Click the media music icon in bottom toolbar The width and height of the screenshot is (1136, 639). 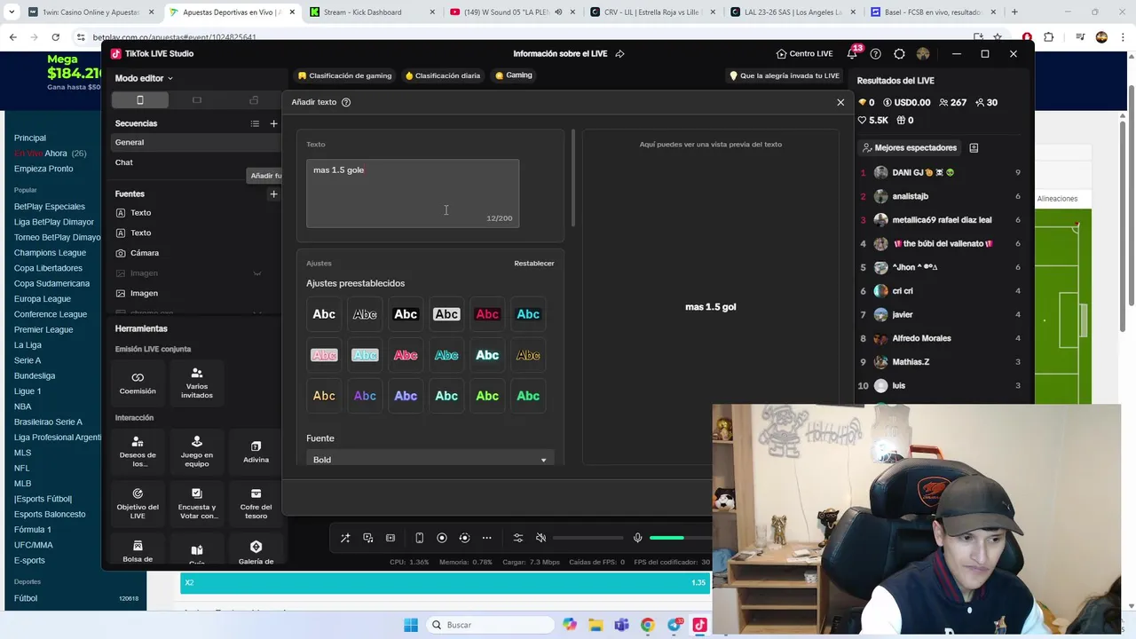point(367,538)
